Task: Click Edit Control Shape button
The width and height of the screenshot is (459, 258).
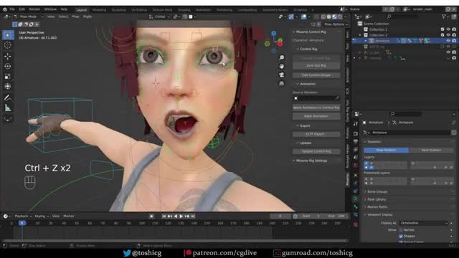Action: 316,75
